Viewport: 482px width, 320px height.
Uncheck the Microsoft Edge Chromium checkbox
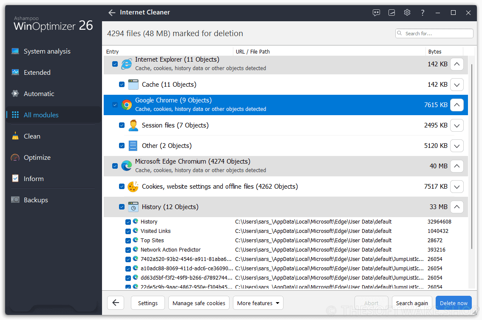tap(115, 166)
